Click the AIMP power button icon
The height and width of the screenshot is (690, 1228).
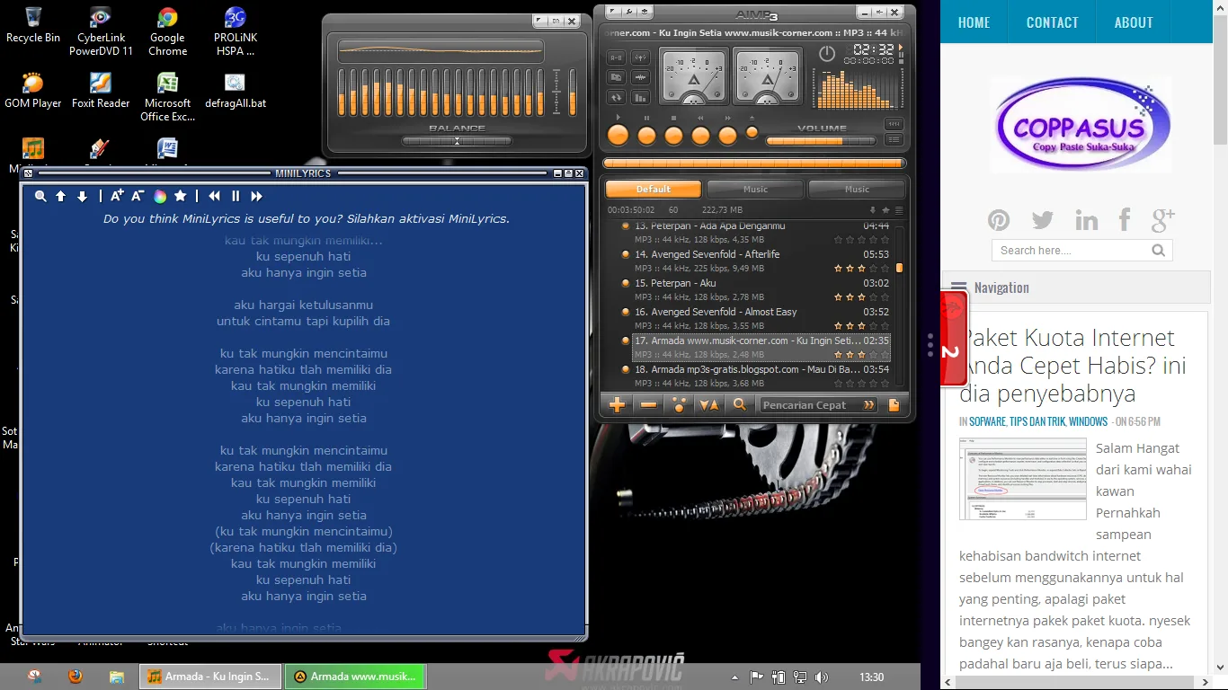(x=827, y=55)
